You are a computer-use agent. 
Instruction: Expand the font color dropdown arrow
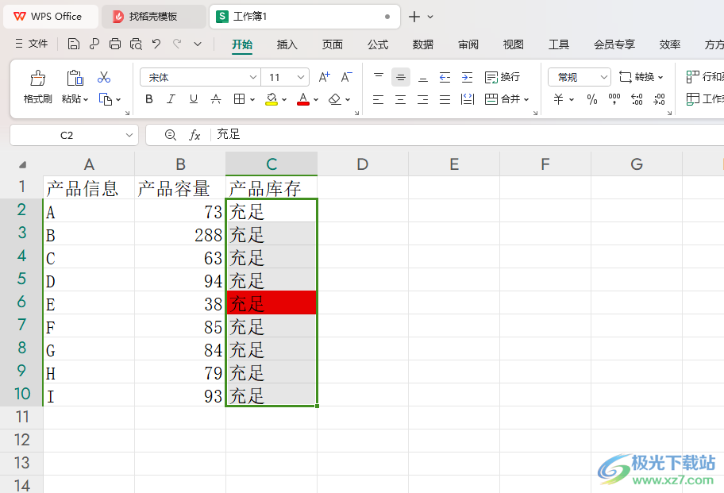316,99
